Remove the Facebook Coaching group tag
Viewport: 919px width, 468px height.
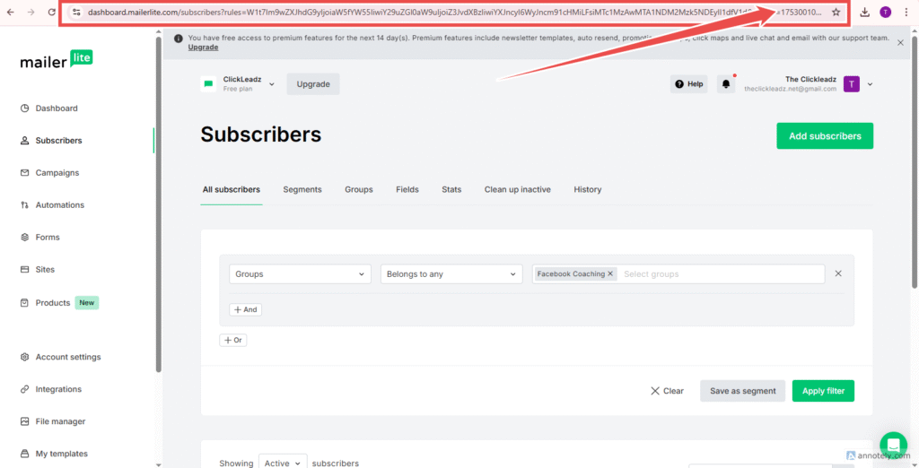pyautogui.click(x=610, y=273)
